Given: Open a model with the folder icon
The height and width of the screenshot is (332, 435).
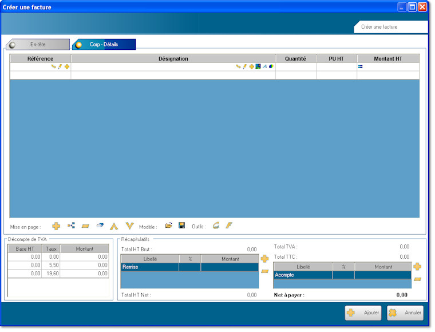Looking at the screenshot, I should [169, 226].
